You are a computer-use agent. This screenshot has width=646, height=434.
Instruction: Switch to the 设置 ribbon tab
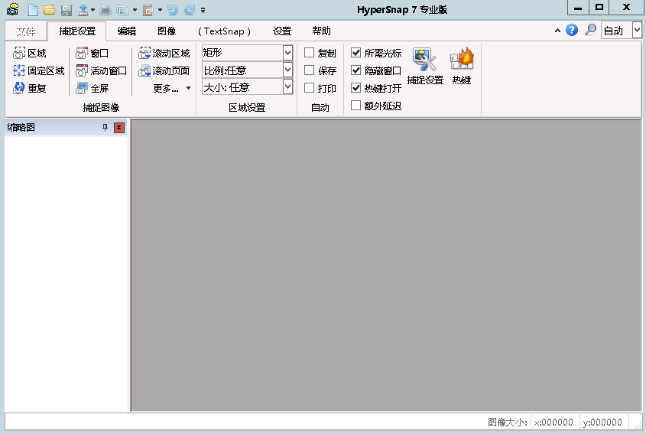pyautogui.click(x=282, y=31)
